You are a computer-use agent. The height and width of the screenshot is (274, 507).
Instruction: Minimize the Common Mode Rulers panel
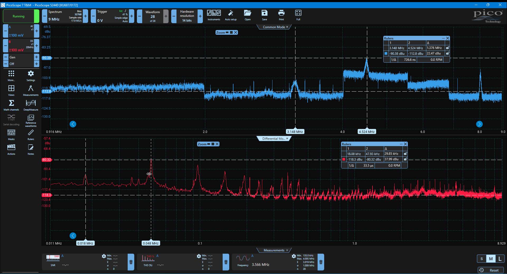(x=443, y=38)
